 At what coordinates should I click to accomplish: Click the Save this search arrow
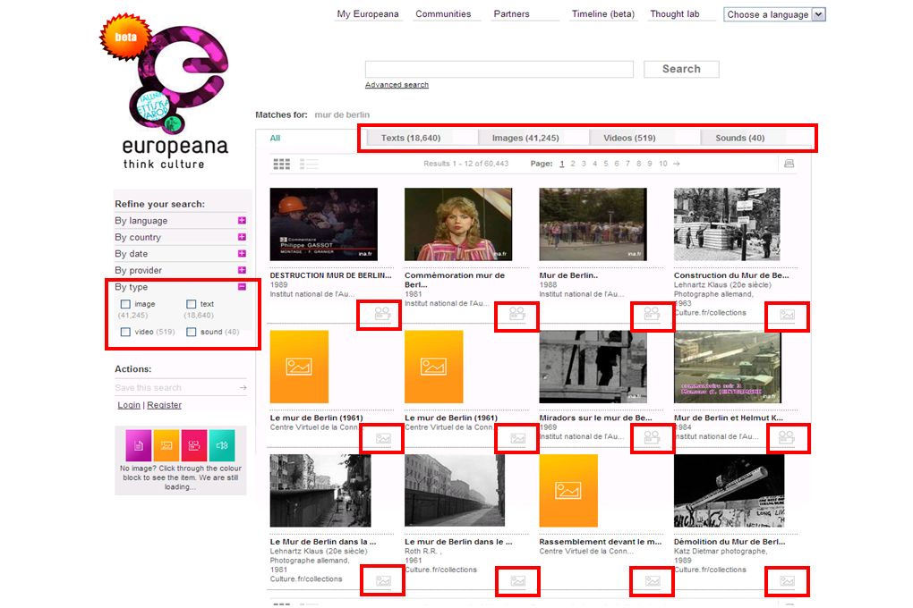click(243, 387)
